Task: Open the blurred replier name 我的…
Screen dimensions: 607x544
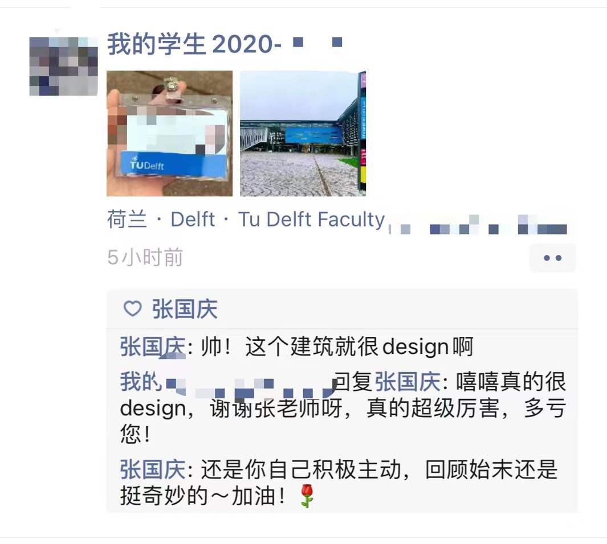Action: coord(227,382)
